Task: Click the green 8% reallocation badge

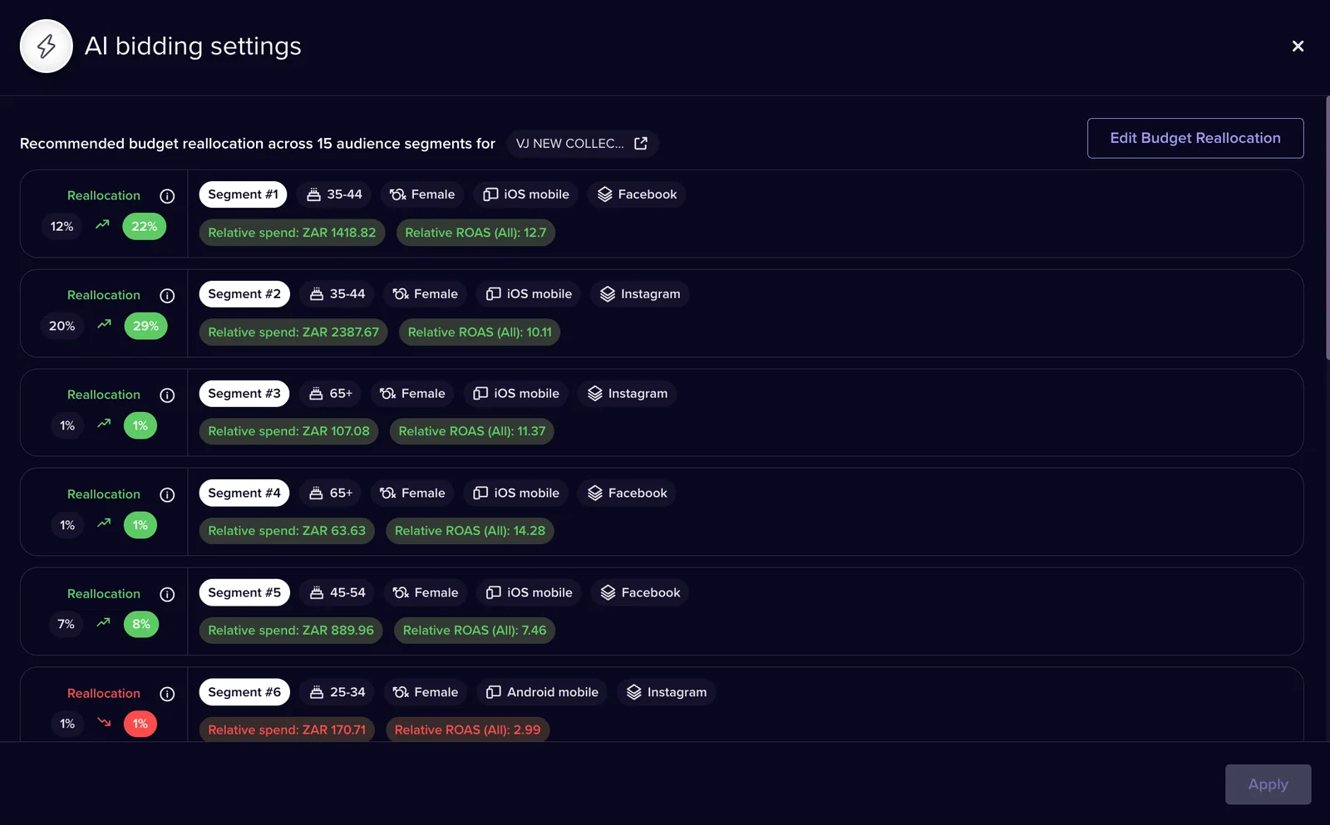Action: [x=141, y=625]
